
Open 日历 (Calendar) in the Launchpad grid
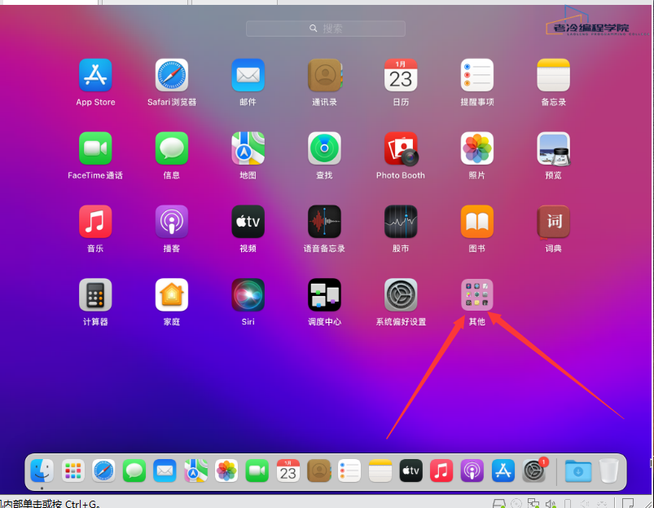coord(401,75)
